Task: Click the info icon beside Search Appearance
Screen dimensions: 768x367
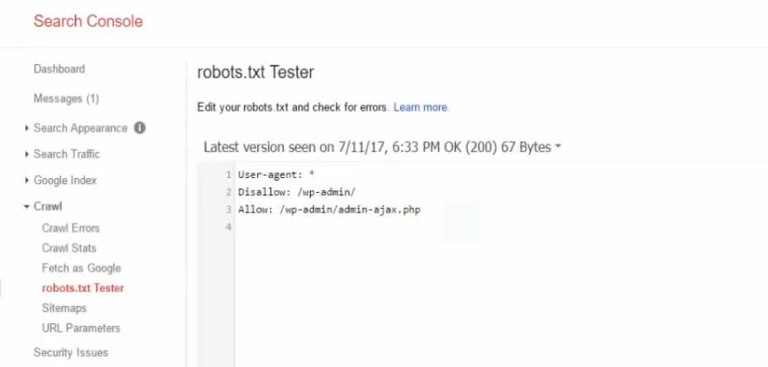Action: click(x=140, y=128)
